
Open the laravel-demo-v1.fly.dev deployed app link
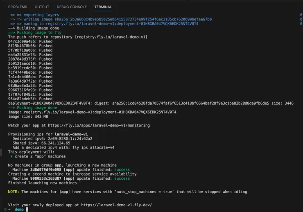pyautogui.click(x=117, y=205)
